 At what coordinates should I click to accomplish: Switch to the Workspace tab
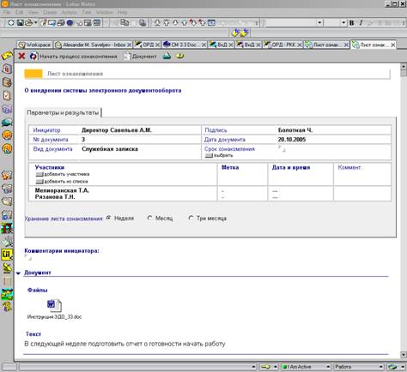pos(35,45)
